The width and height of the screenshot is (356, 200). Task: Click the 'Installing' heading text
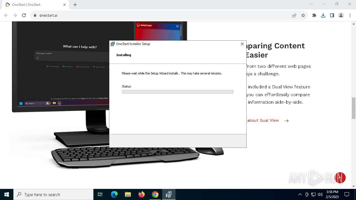coord(124,55)
